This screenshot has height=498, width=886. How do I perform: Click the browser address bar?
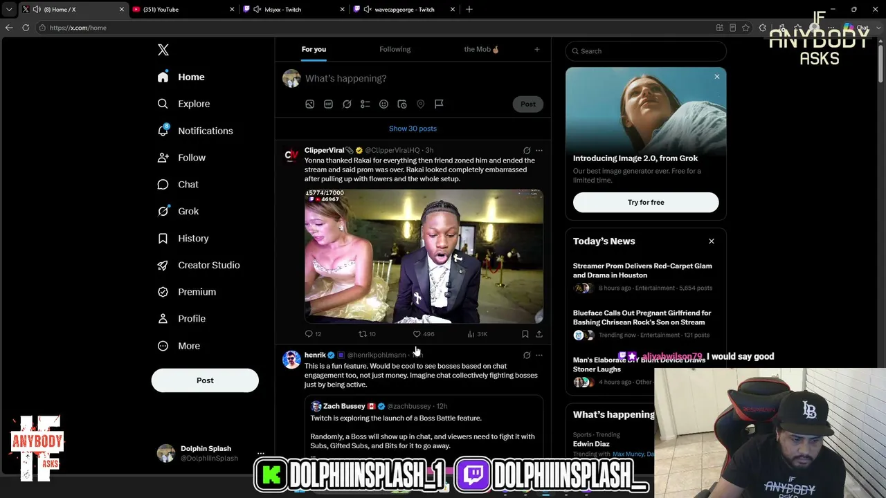(x=374, y=28)
